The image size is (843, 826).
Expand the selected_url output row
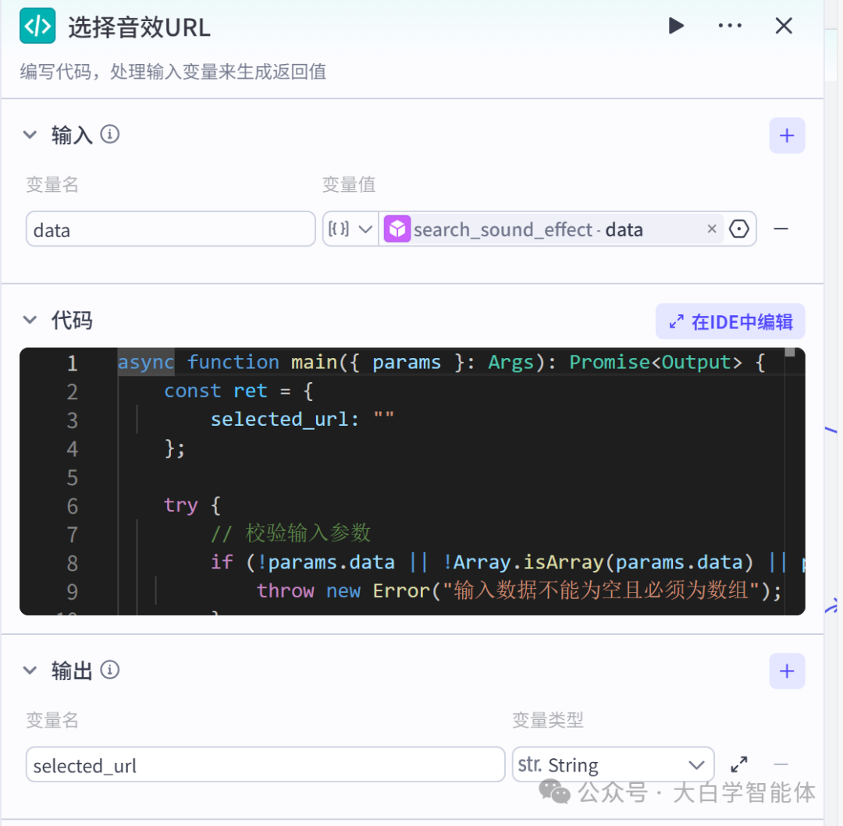[739, 764]
